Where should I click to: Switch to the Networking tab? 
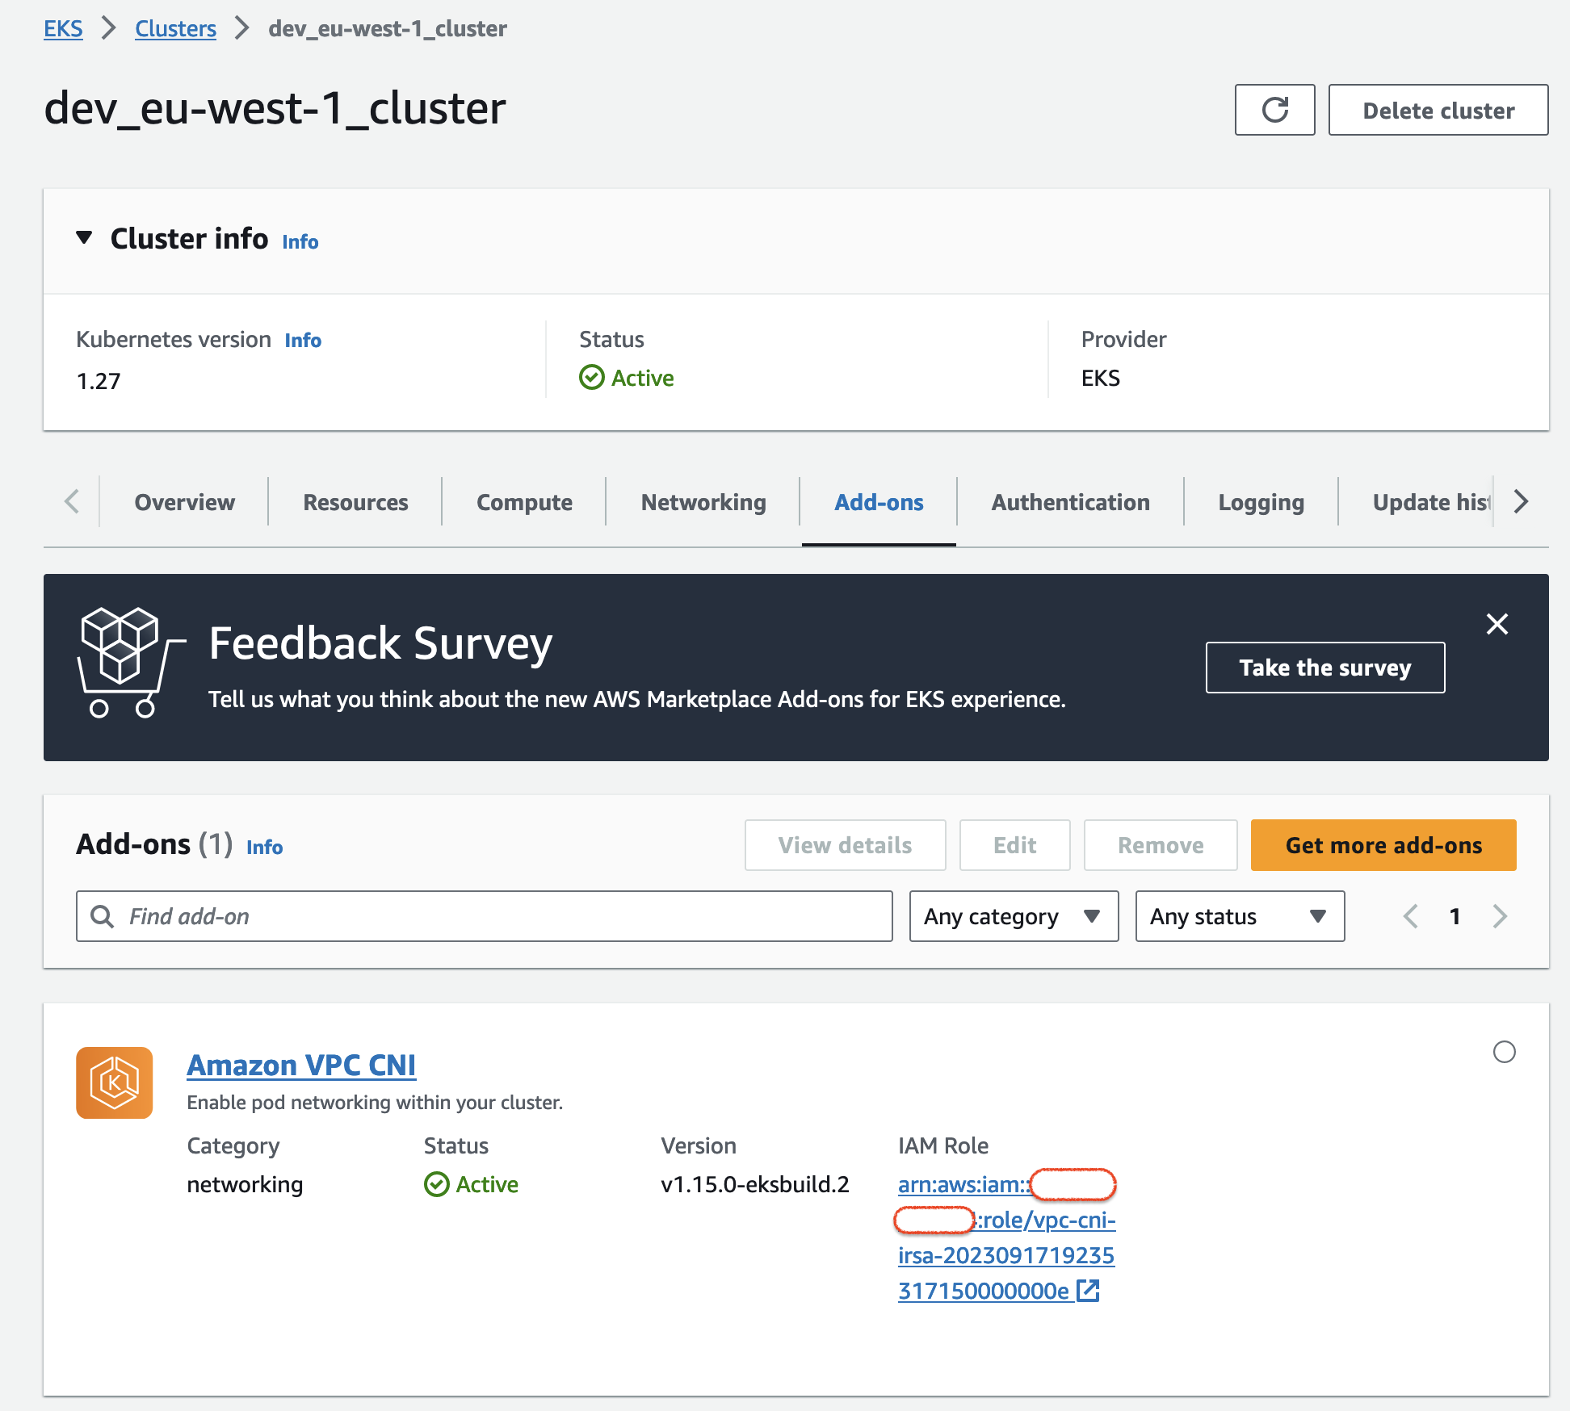click(703, 501)
